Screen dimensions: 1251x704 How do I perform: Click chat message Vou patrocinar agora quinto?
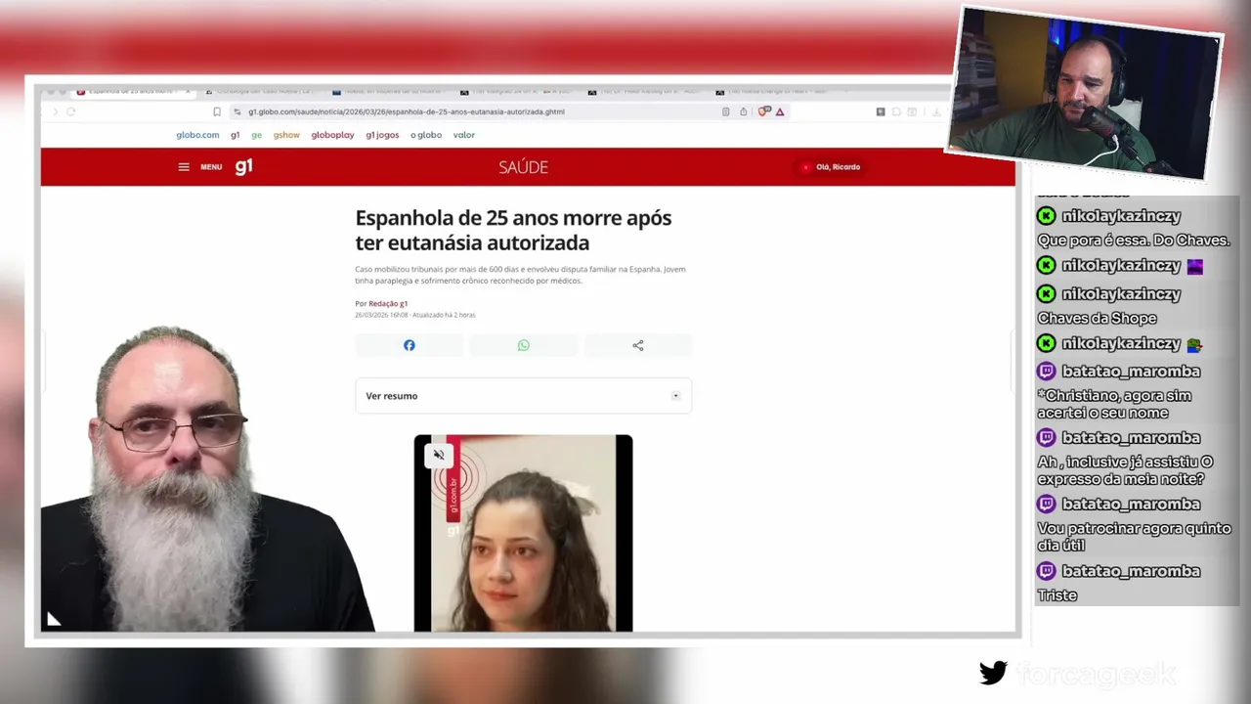click(x=1134, y=537)
